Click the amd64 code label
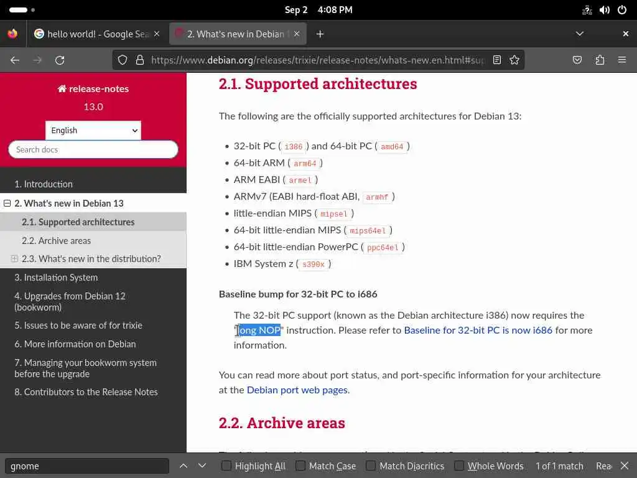This screenshot has height=478, width=637. pyautogui.click(x=392, y=146)
